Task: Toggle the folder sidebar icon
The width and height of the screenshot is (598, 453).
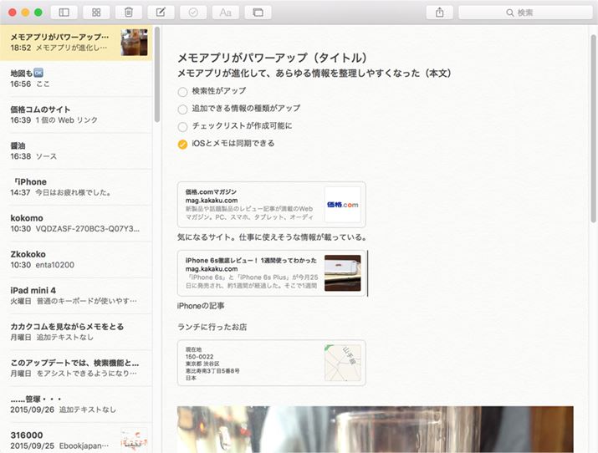Action: (64, 13)
